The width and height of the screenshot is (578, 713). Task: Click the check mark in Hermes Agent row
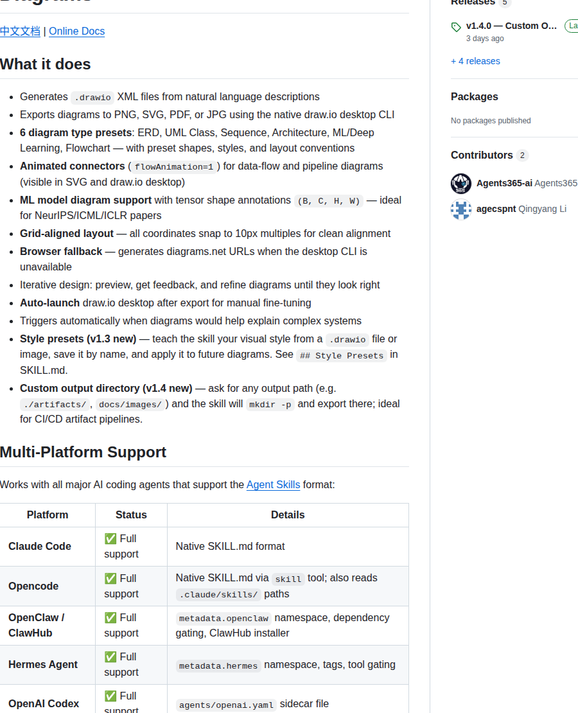(x=110, y=656)
